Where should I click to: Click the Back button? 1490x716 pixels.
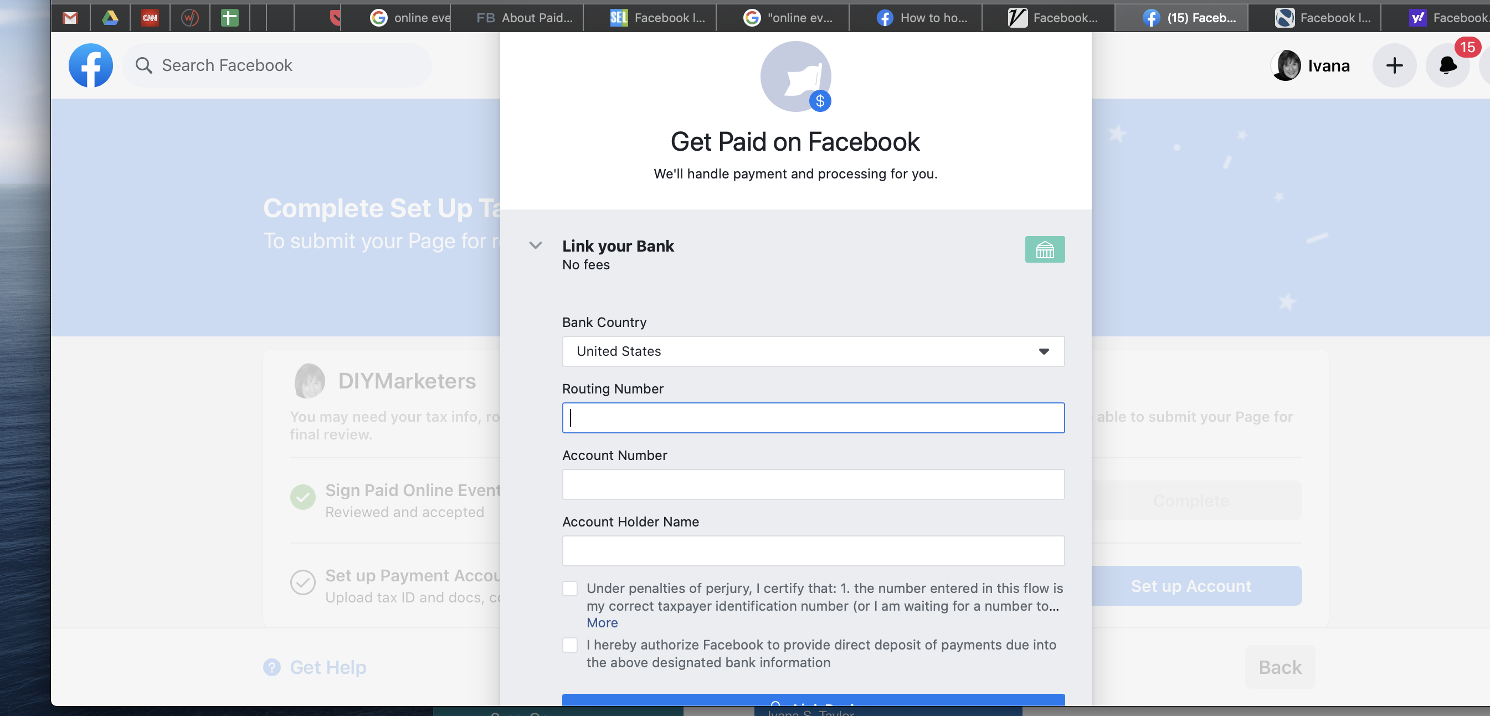pyautogui.click(x=1280, y=667)
